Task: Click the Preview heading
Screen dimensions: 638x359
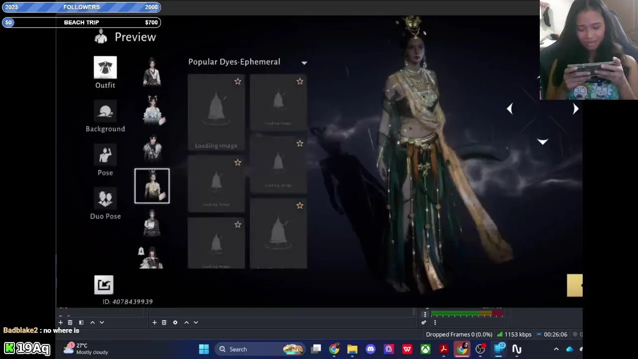Action: coord(135,37)
